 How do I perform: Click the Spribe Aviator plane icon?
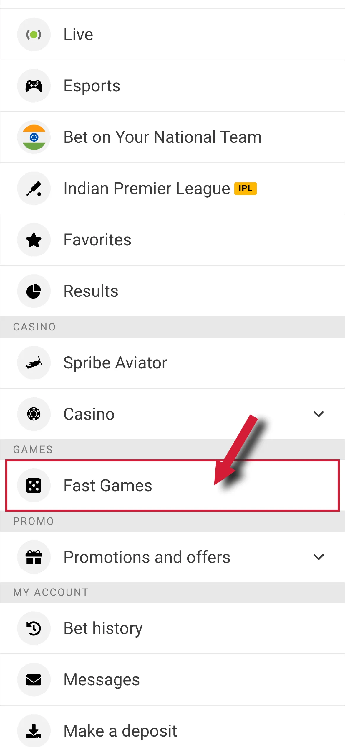34,363
